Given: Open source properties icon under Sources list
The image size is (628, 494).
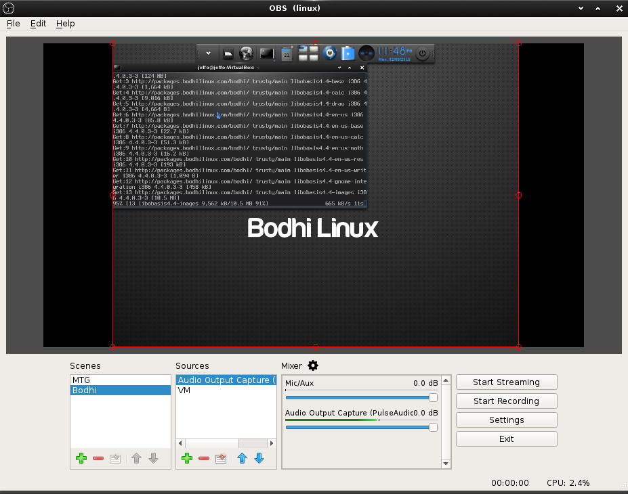Looking at the screenshot, I should coord(221,458).
